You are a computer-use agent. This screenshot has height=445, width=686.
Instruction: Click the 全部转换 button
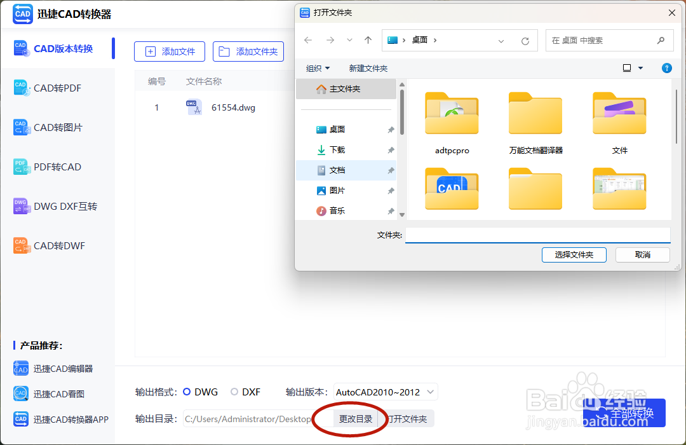tap(624, 413)
